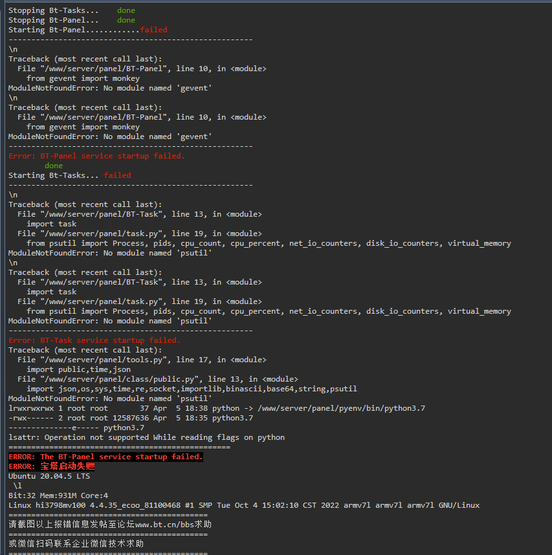Click green 'done' beside Stopping Bt-Panel
The image size is (552, 555).
pyautogui.click(x=126, y=20)
